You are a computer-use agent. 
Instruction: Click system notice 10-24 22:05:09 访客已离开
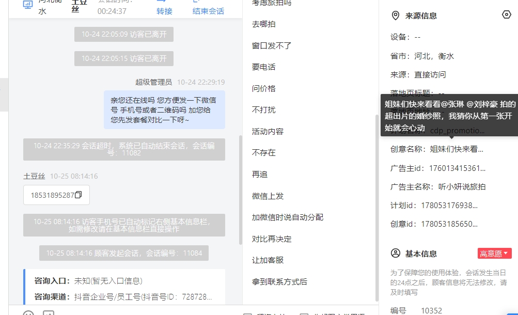point(124,34)
